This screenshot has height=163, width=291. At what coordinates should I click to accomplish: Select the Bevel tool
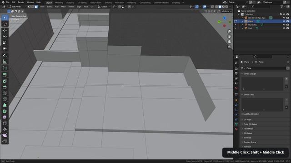[5, 87]
